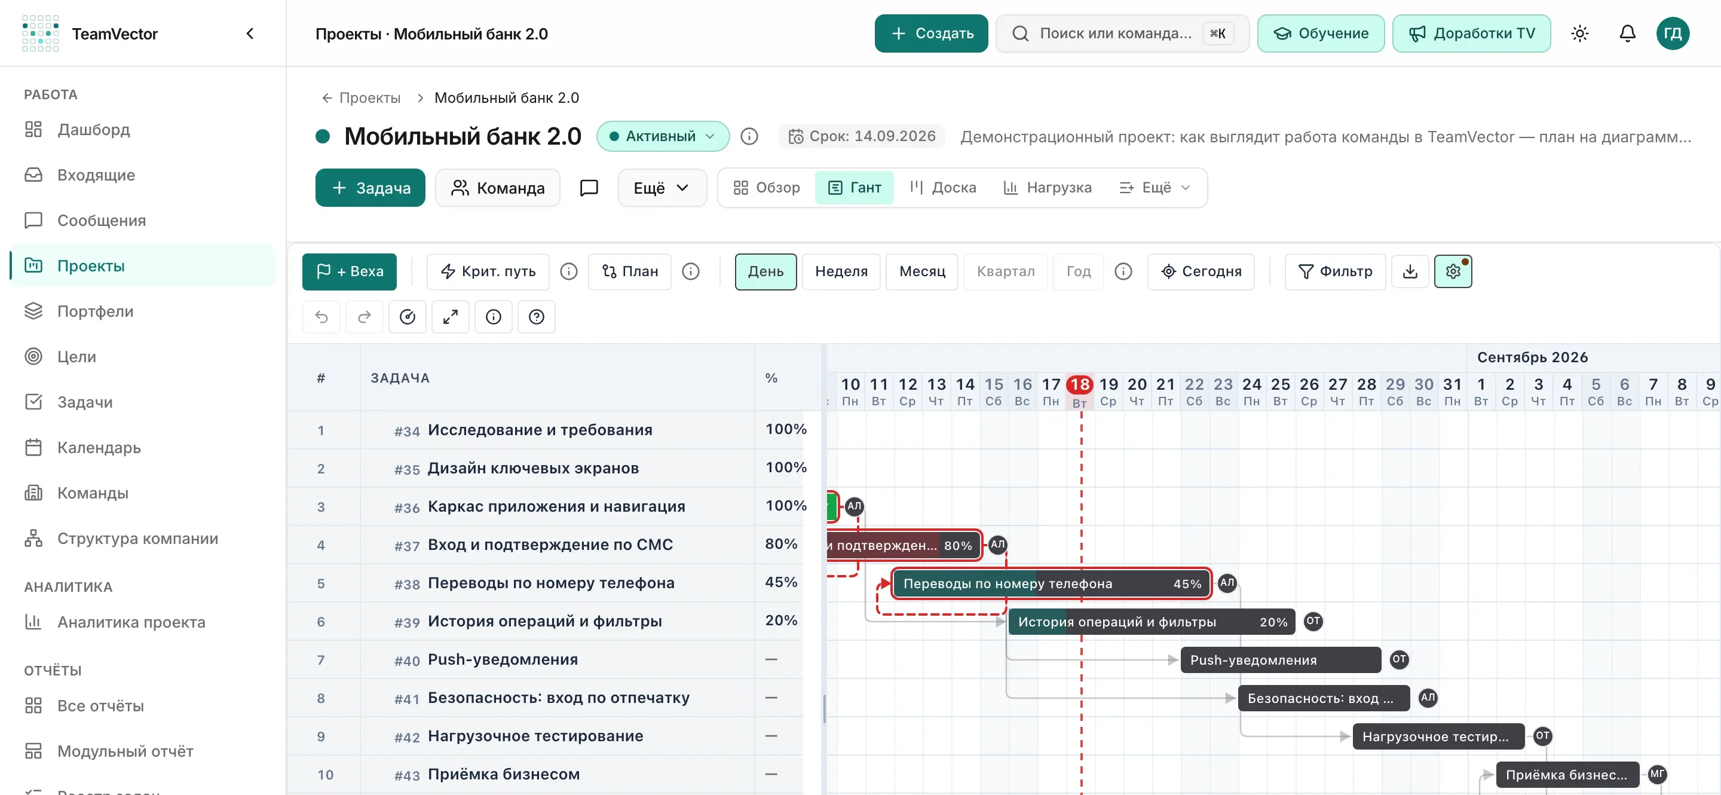1721x795 pixels.
Task: Open the Фильтр options
Action: [x=1335, y=271]
